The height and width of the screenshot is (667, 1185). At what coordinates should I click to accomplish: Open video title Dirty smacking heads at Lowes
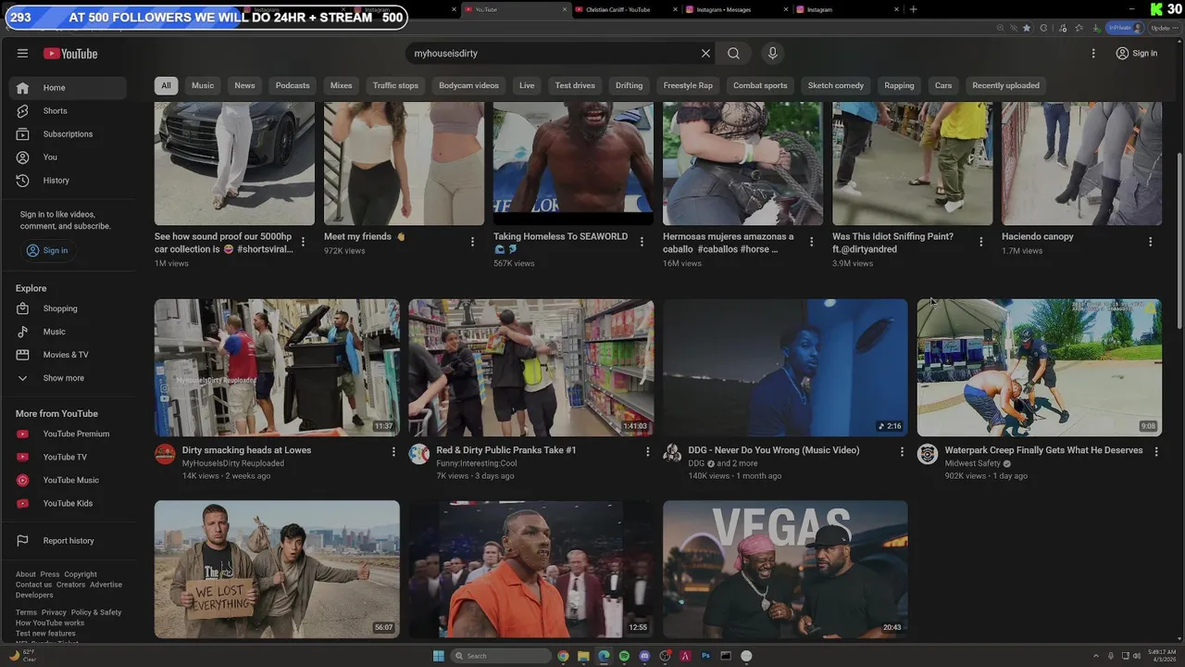pos(246,450)
